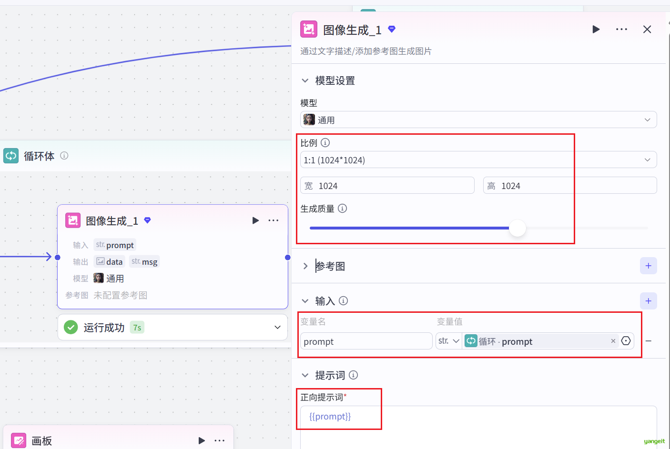This screenshot has height=449, width=670.
Task: Open more options in panel header
Action: pos(621,30)
